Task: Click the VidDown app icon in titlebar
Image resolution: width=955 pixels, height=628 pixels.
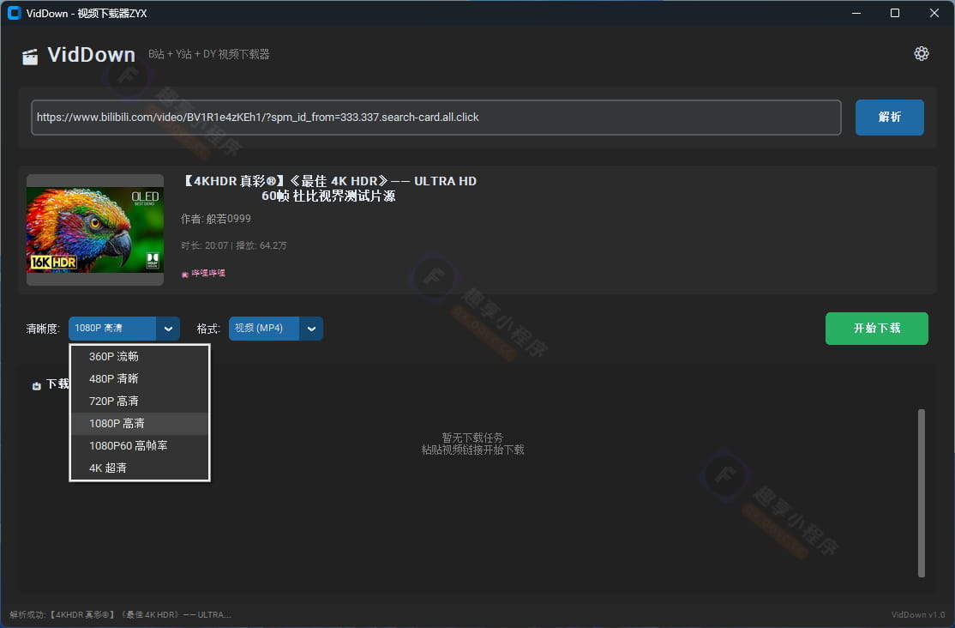Action: 12,13
